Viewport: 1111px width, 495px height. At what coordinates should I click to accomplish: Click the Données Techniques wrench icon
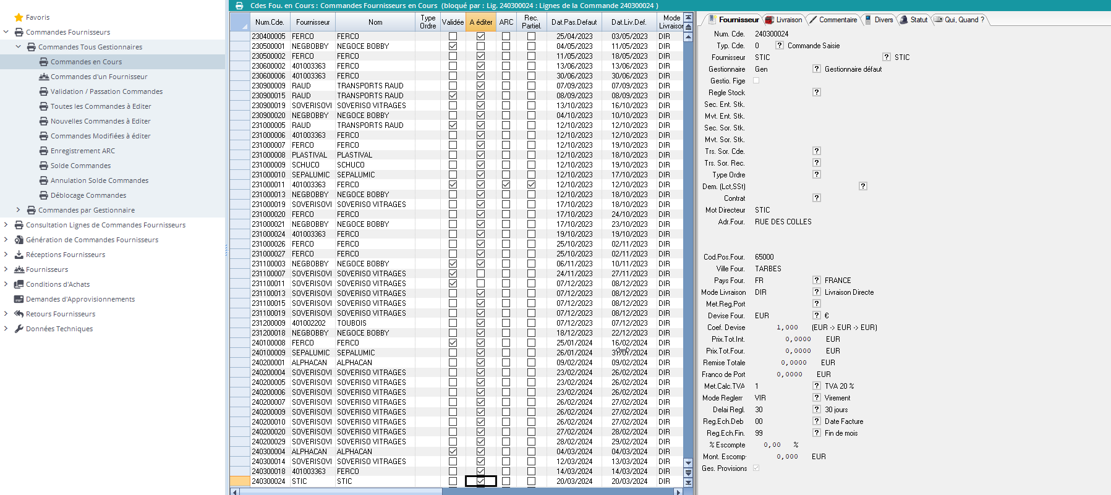[x=19, y=329]
